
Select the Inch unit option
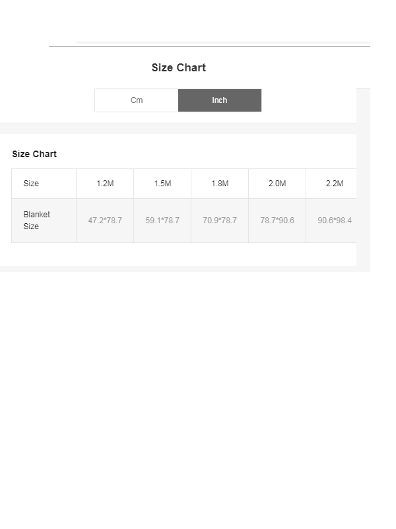click(220, 100)
